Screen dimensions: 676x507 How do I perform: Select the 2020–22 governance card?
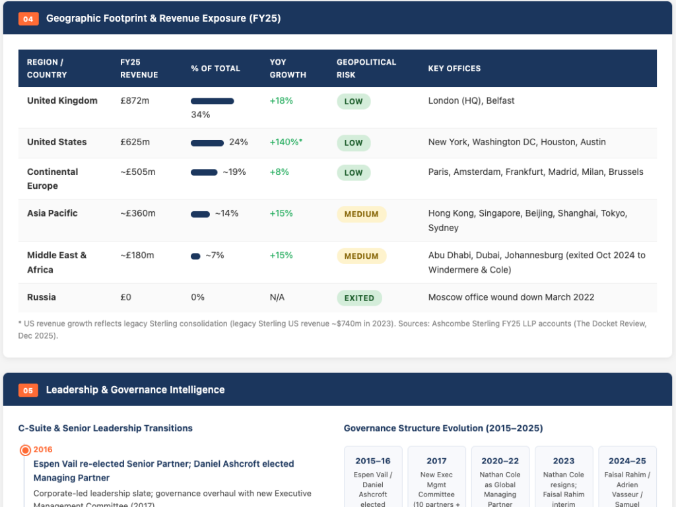[500, 477]
